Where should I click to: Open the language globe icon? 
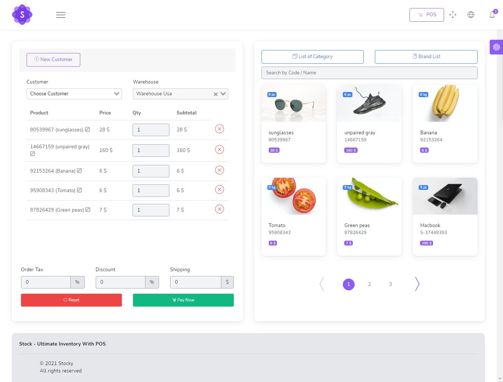(471, 15)
